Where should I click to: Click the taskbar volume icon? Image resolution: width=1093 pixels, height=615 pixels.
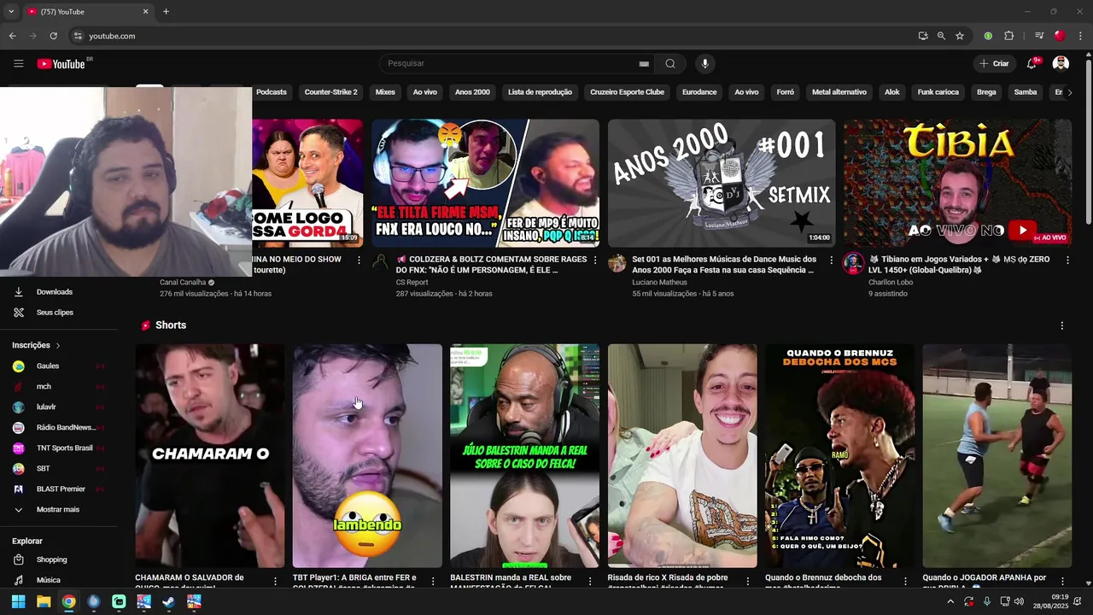click(1019, 601)
